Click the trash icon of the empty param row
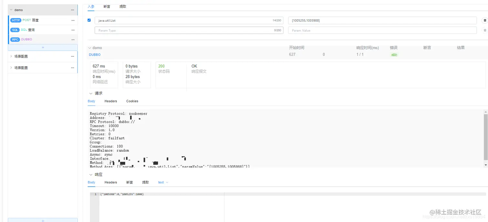The image size is (488, 222). tap(485, 30)
